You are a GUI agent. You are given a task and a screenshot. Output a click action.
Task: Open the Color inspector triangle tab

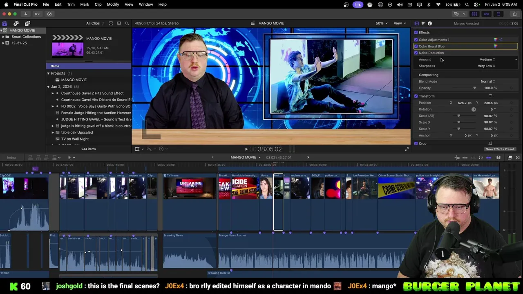(x=423, y=23)
